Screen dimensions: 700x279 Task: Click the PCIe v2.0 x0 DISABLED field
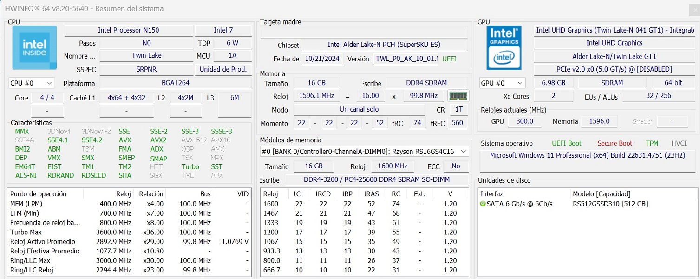(614, 69)
